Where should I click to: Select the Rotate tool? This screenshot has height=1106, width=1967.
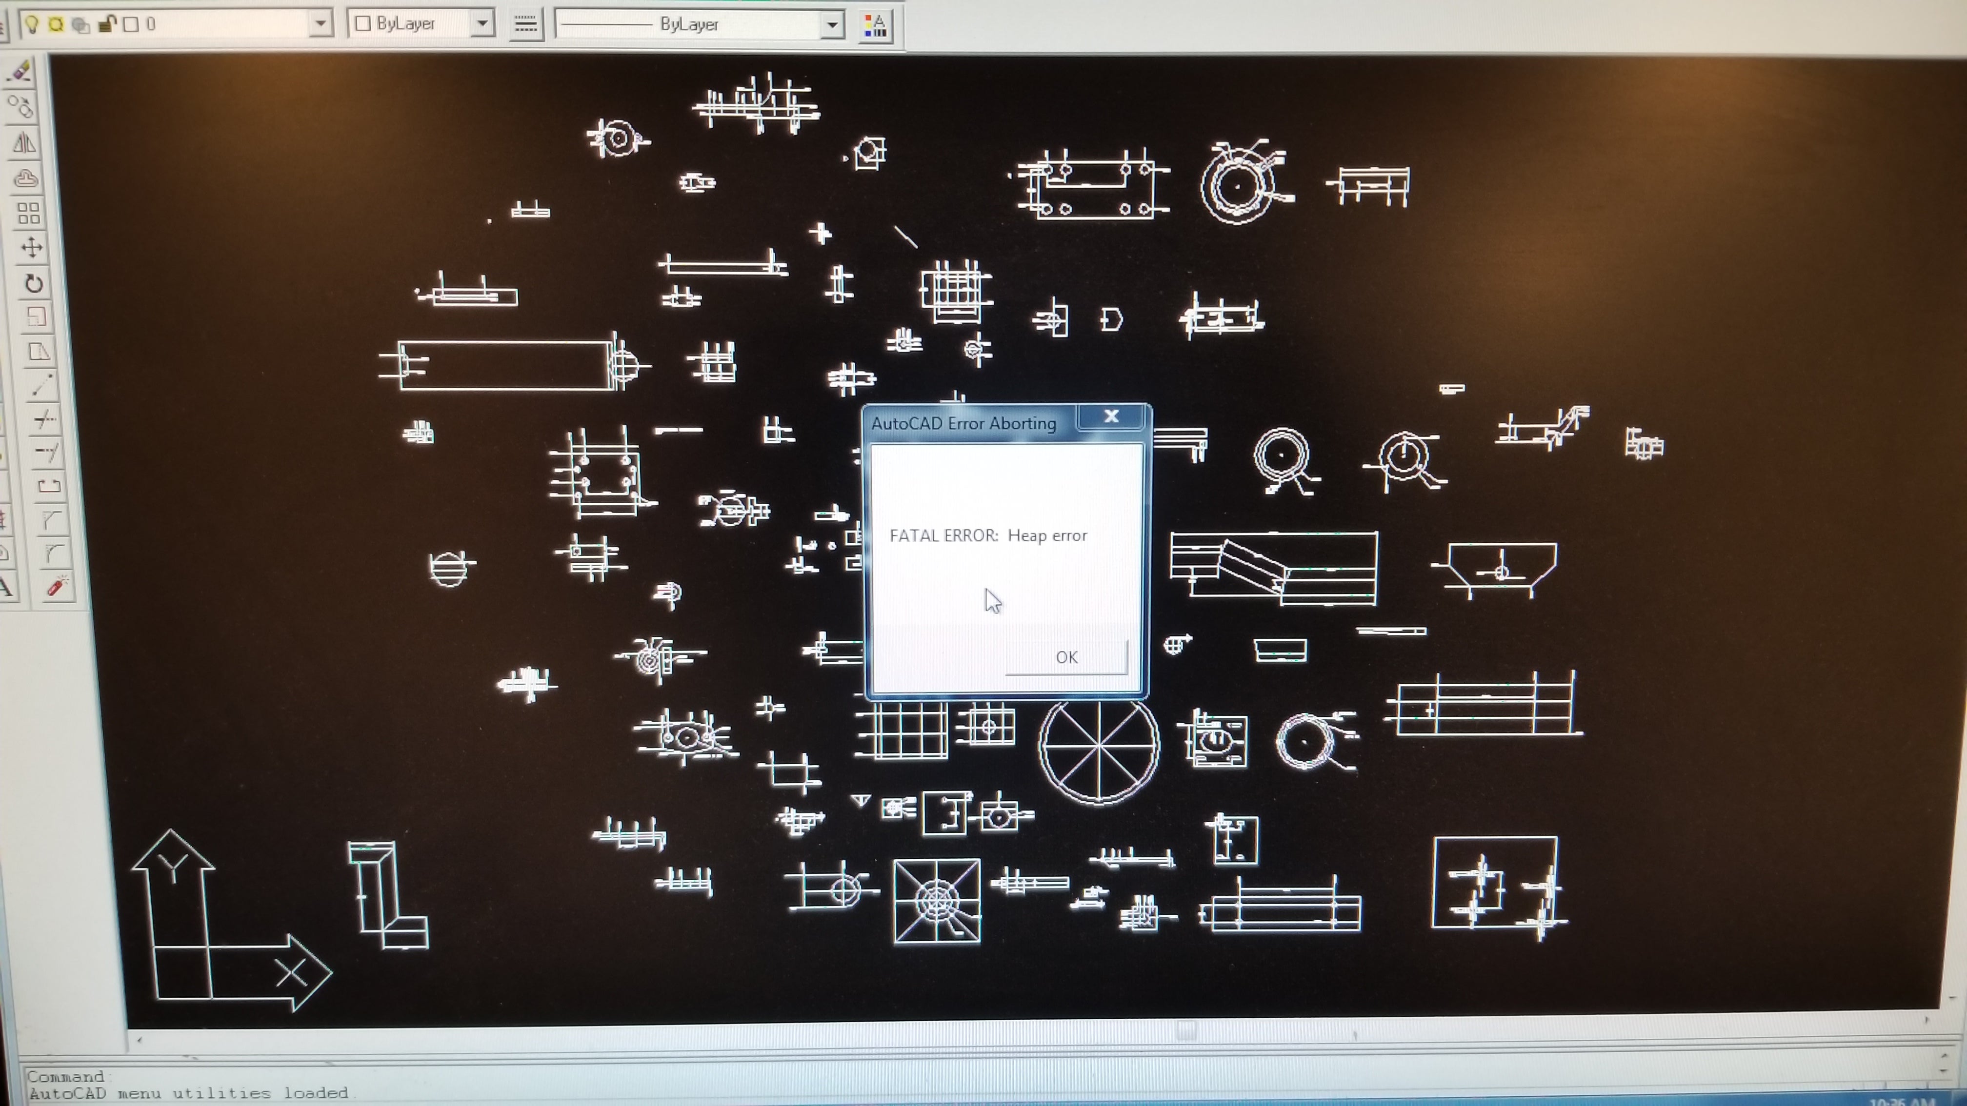[x=34, y=283]
